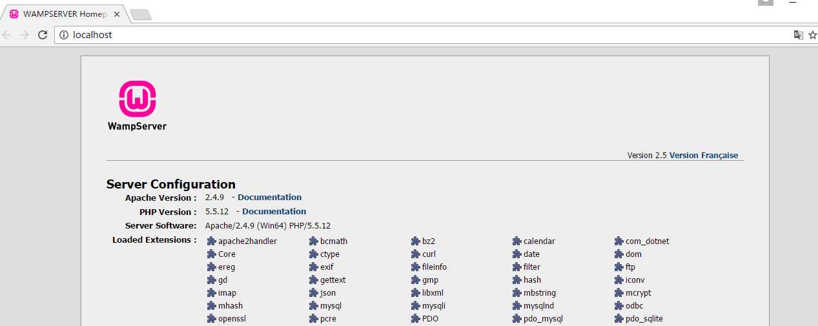Click the PHP version value 5.5.12
Screen dimensions: 818x326
coord(216,212)
